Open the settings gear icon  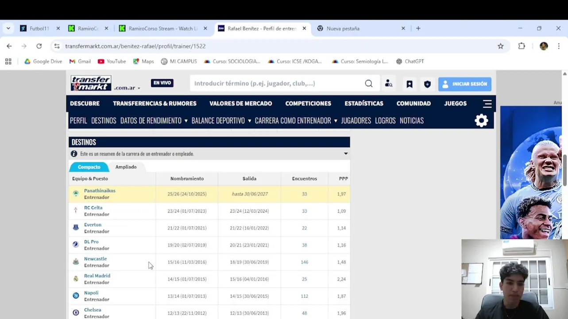tap(481, 121)
